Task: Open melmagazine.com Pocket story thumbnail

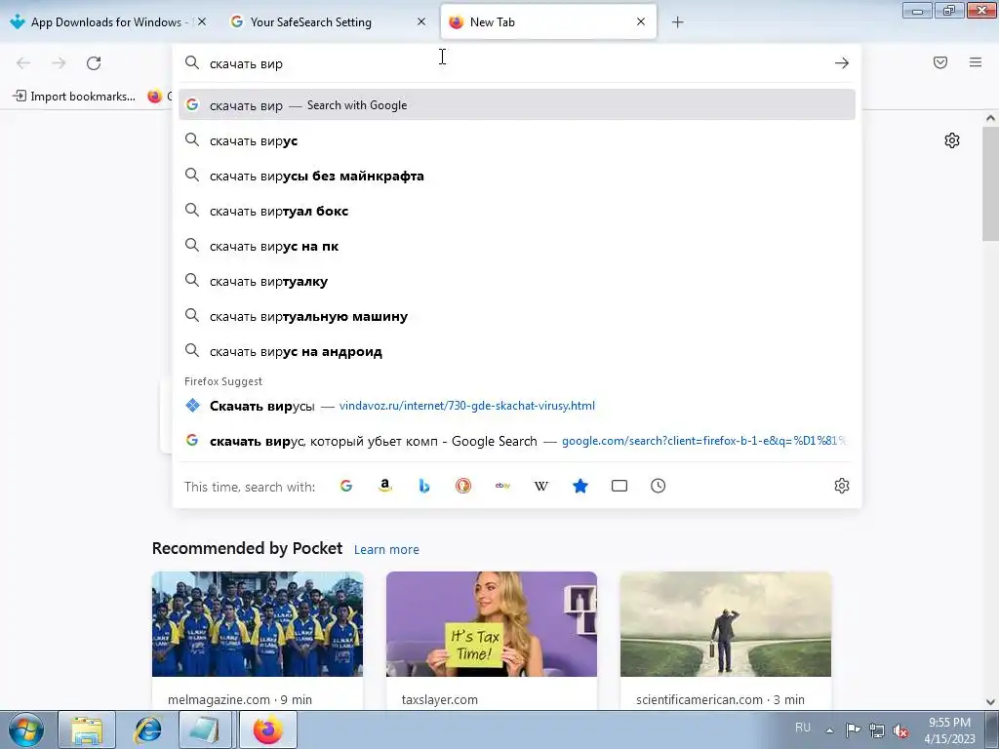Action: tap(258, 624)
